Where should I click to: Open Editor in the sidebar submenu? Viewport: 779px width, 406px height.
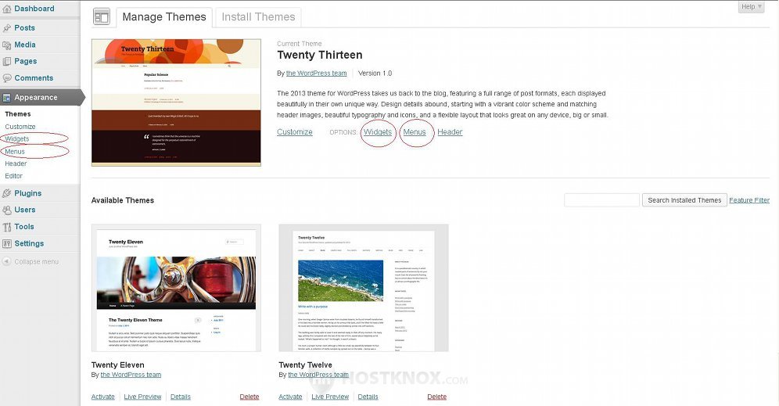click(x=13, y=176)
